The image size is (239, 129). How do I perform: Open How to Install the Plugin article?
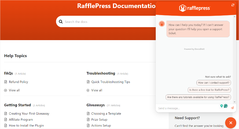[26, 126]
